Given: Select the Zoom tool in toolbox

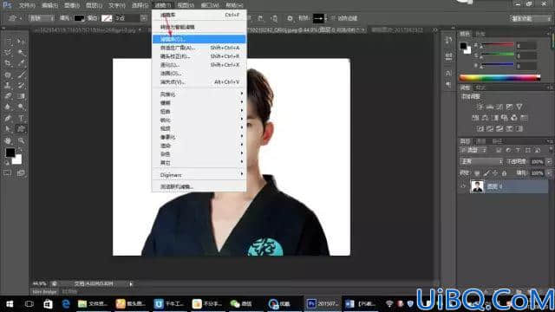Looking at the screenshot, I should coord(21,140).
